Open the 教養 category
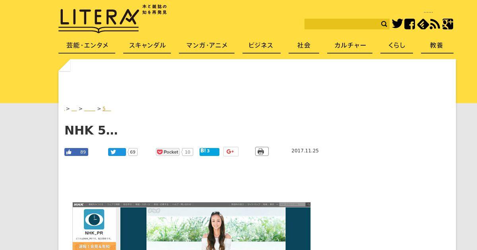 436,46
